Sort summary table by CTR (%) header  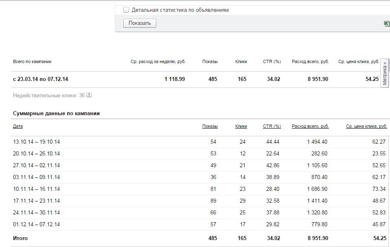[x=272, y=126]
